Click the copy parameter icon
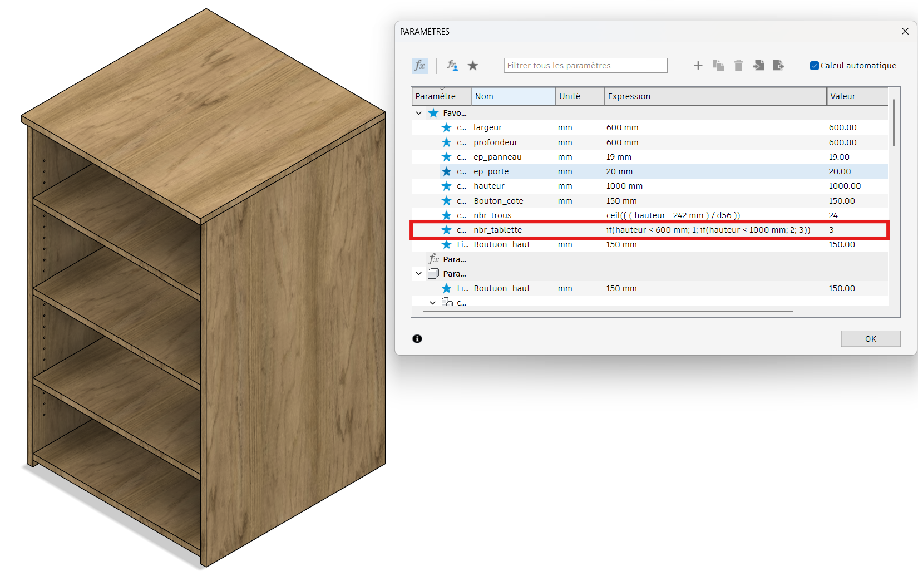The width and height of the screenshot is (918, 571). pyautogui.click(x=718, y=66)
